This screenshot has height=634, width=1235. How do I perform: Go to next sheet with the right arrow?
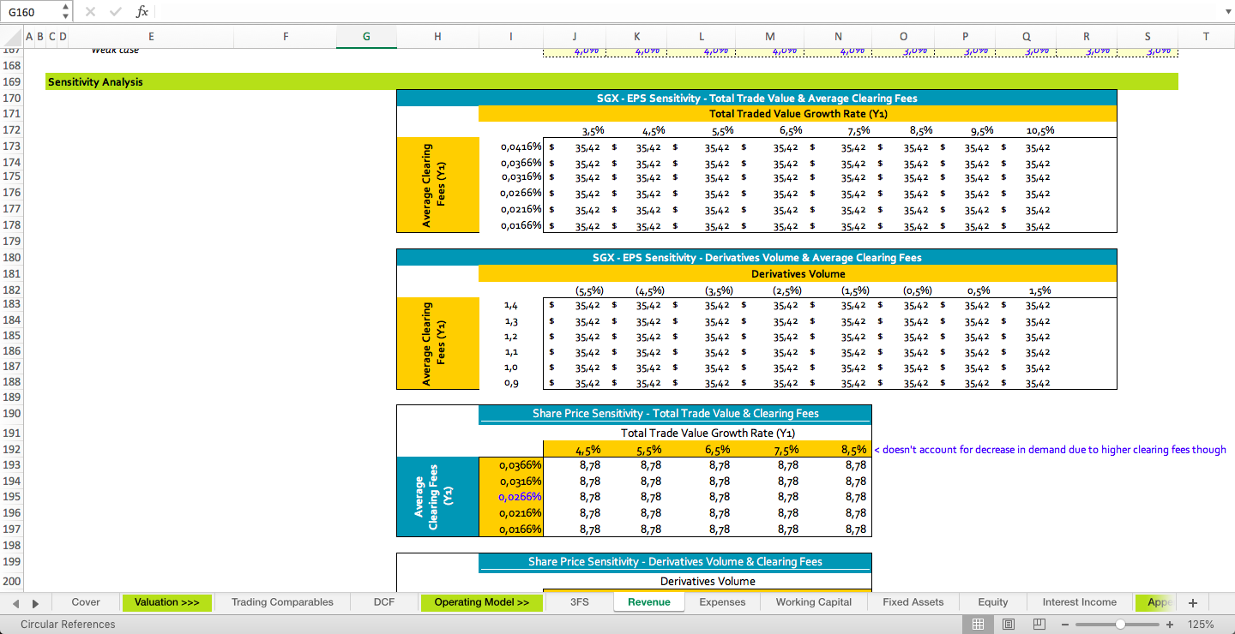pos(35,603)
